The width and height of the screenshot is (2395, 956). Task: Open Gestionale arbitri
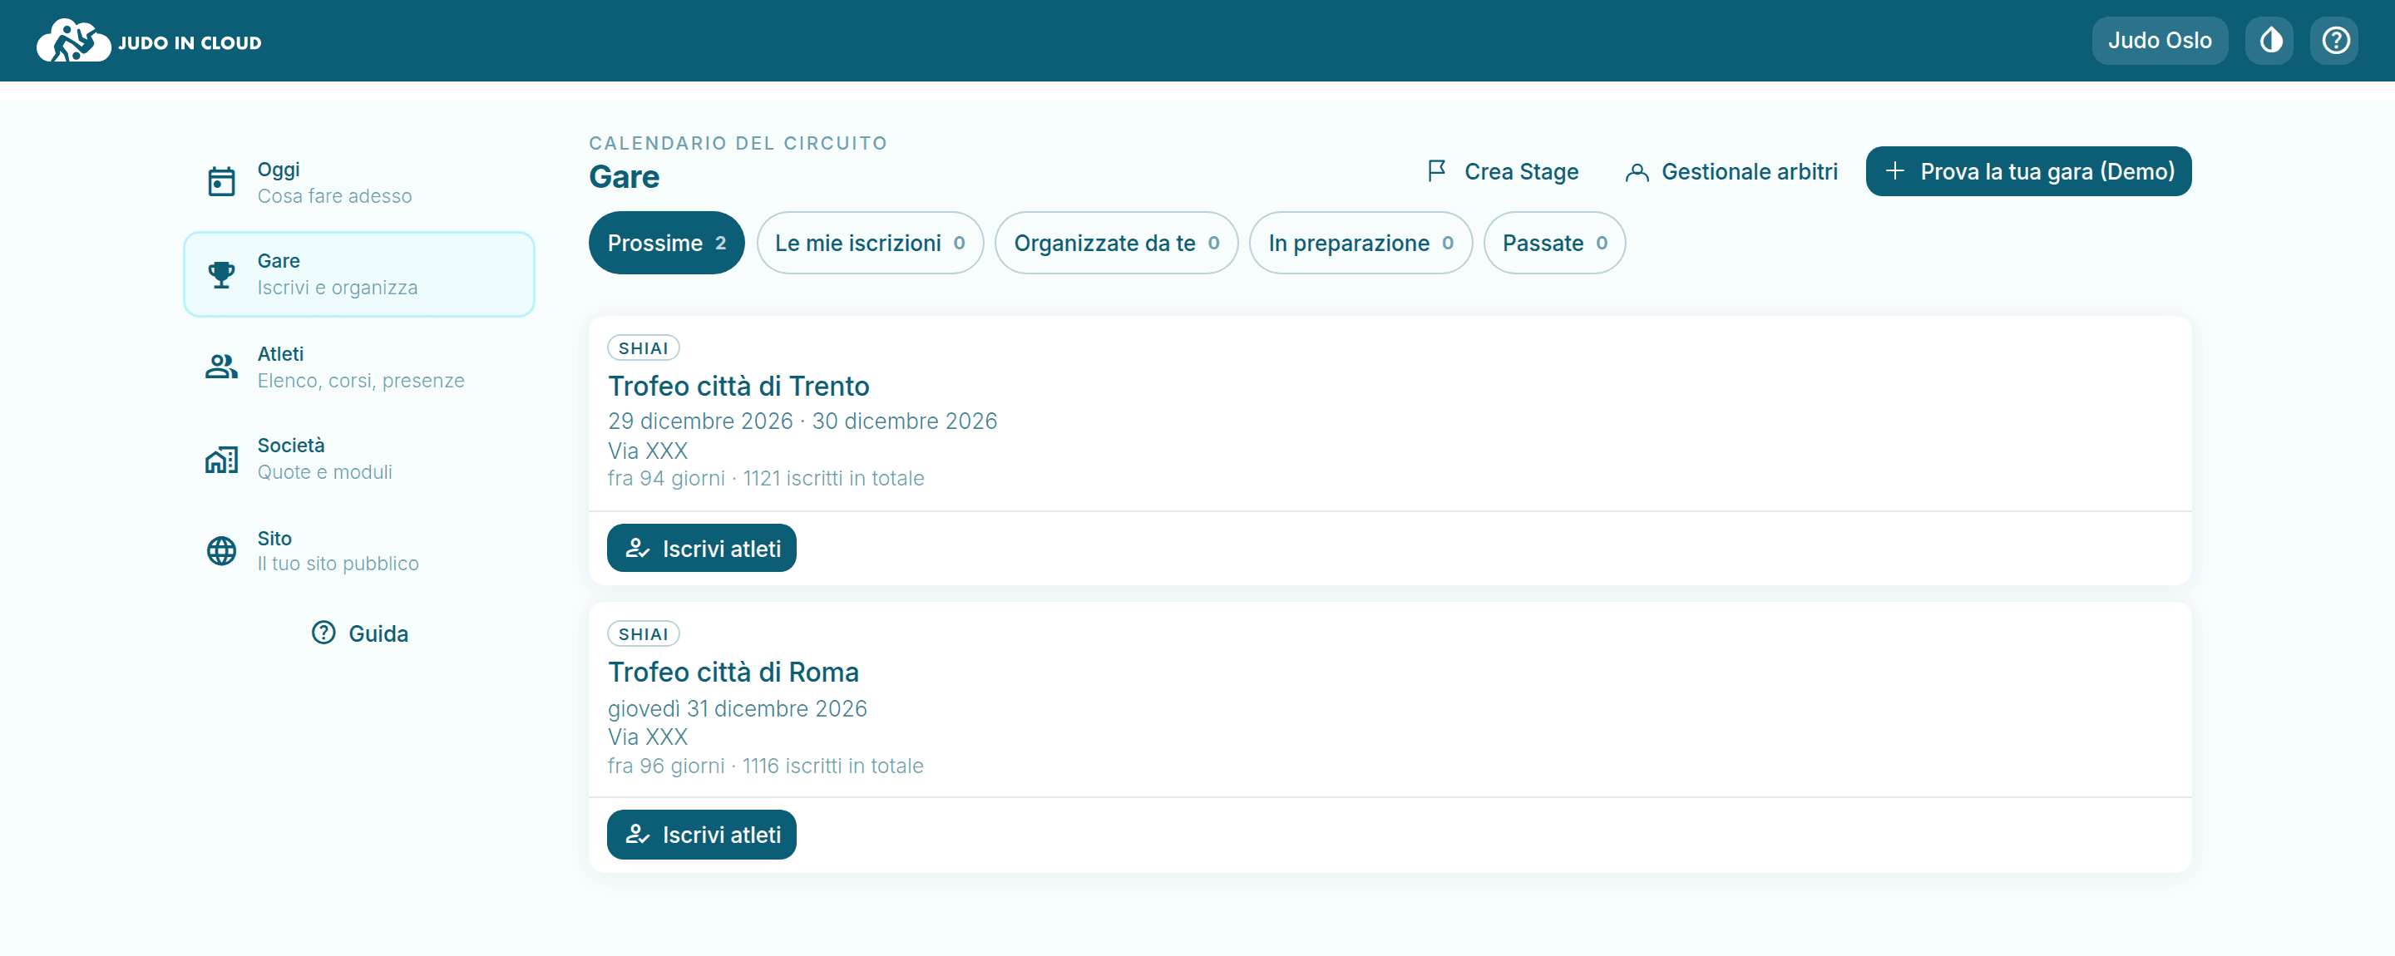(x=1731, y=172)
